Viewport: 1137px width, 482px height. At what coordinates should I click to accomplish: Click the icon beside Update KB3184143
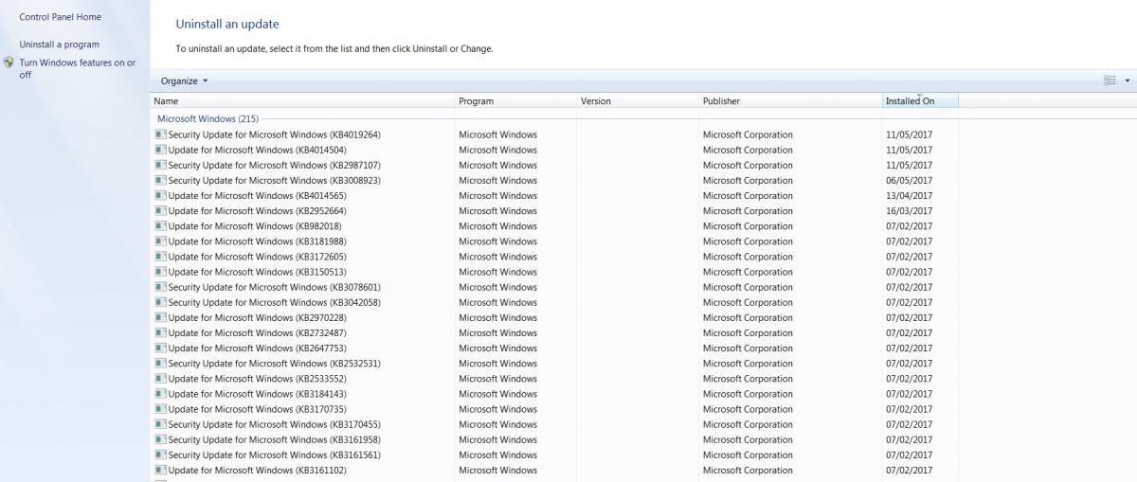coord(160,393)
